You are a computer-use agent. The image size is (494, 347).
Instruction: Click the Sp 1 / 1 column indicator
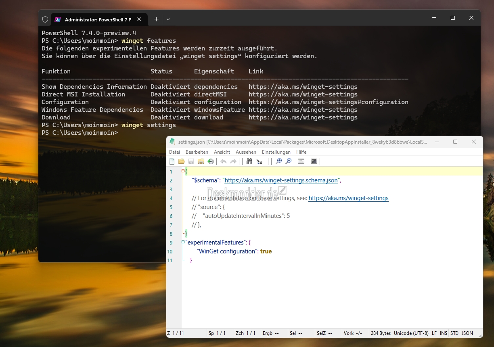pos(217,333)
